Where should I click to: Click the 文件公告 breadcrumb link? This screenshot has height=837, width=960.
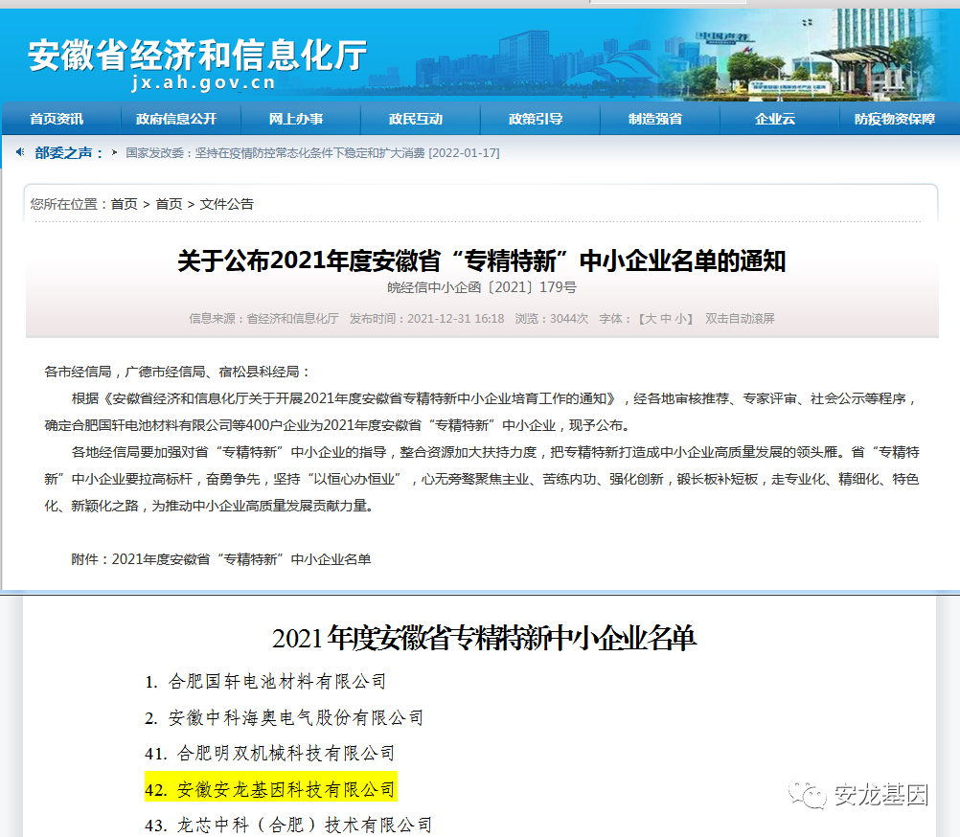pyautogui.click(x=226, y=204)
